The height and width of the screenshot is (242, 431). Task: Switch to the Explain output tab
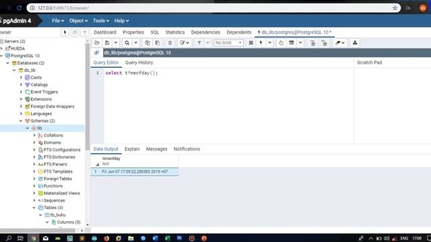click(132, 149)
